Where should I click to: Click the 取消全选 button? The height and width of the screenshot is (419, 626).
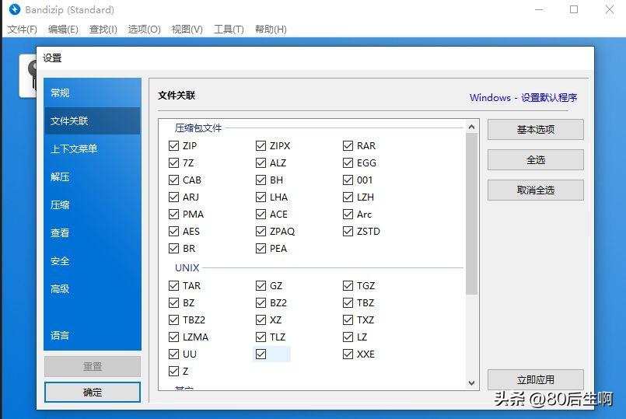[535, 190]
